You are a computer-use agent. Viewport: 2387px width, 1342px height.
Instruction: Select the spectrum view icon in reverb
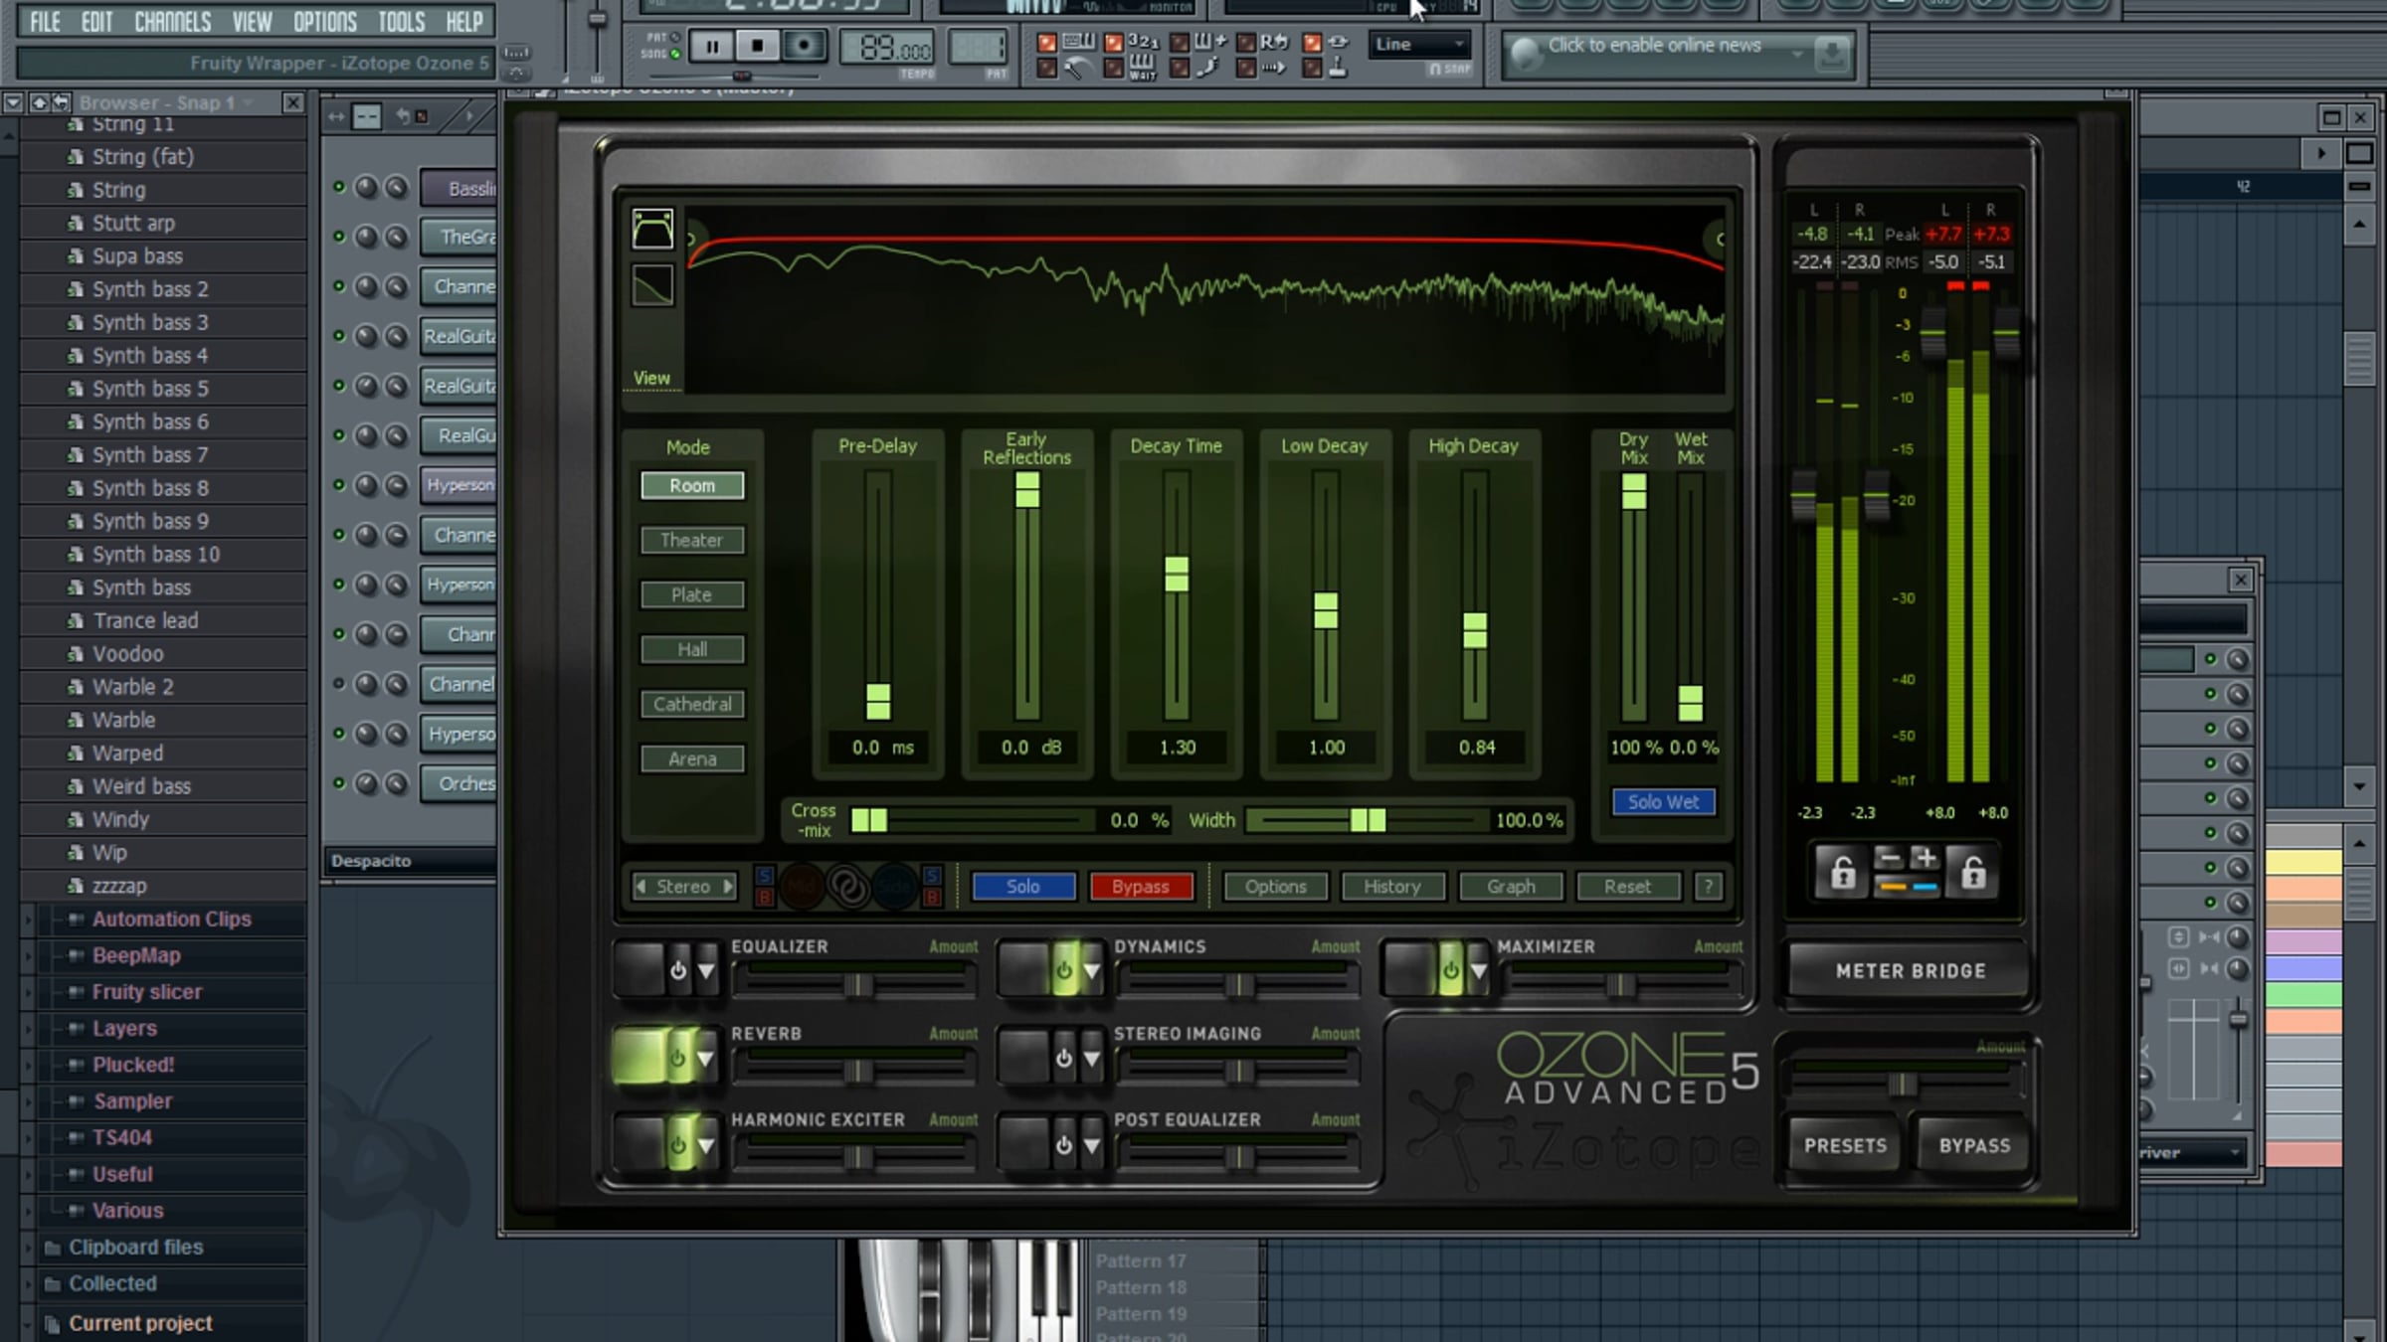[652, 230]
